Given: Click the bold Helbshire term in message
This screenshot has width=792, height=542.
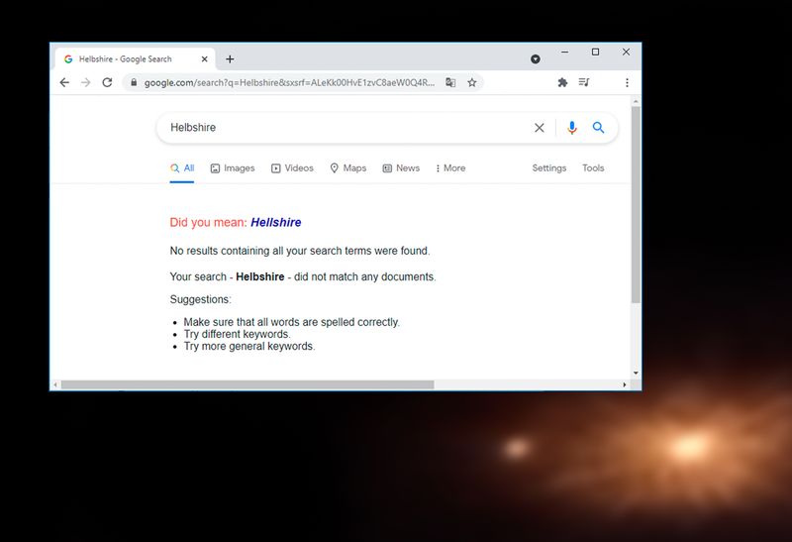Looking at the screenshot, I should point(260,277).
